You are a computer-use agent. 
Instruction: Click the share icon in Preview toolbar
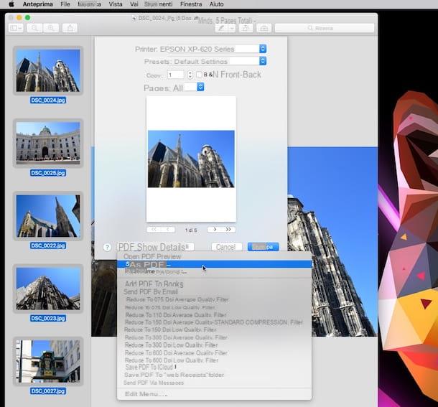[70, 28]
